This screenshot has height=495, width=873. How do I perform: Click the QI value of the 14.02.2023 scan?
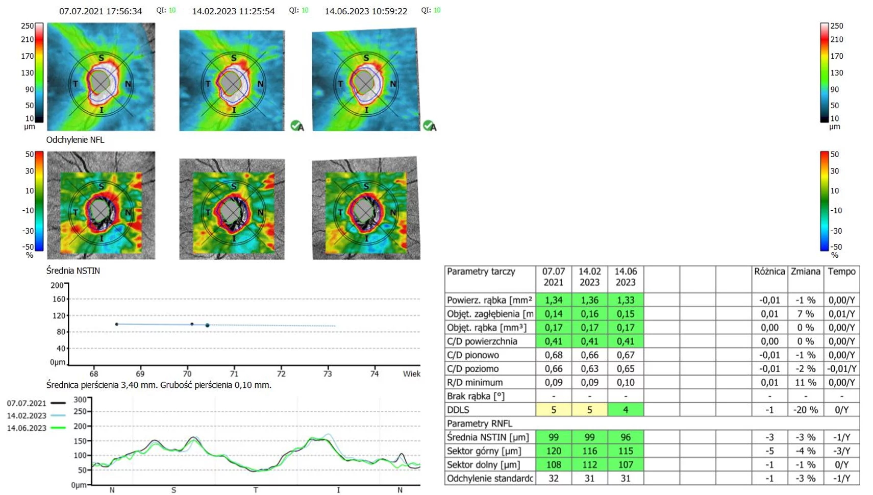pyautogui.click(x=305, y=10)
